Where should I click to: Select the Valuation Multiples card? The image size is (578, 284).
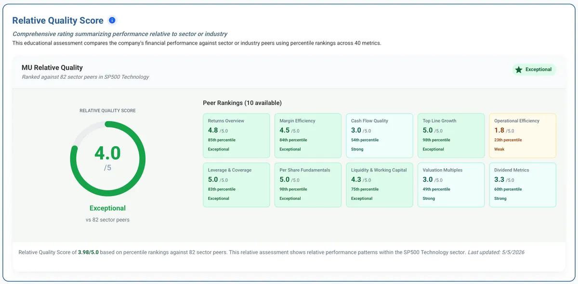(x=451, y=185)
